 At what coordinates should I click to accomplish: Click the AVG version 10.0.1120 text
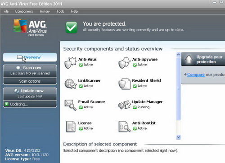click(x=27, y=155)
